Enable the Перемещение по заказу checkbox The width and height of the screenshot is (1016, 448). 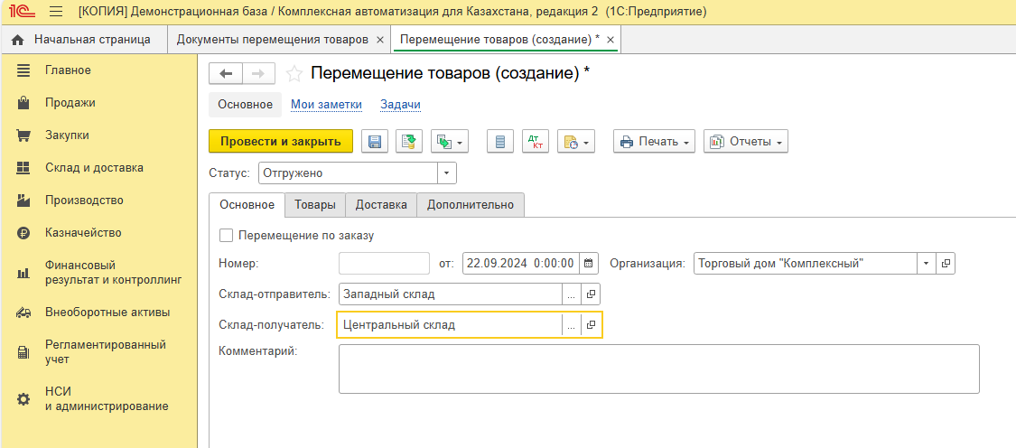coord(226,236)
